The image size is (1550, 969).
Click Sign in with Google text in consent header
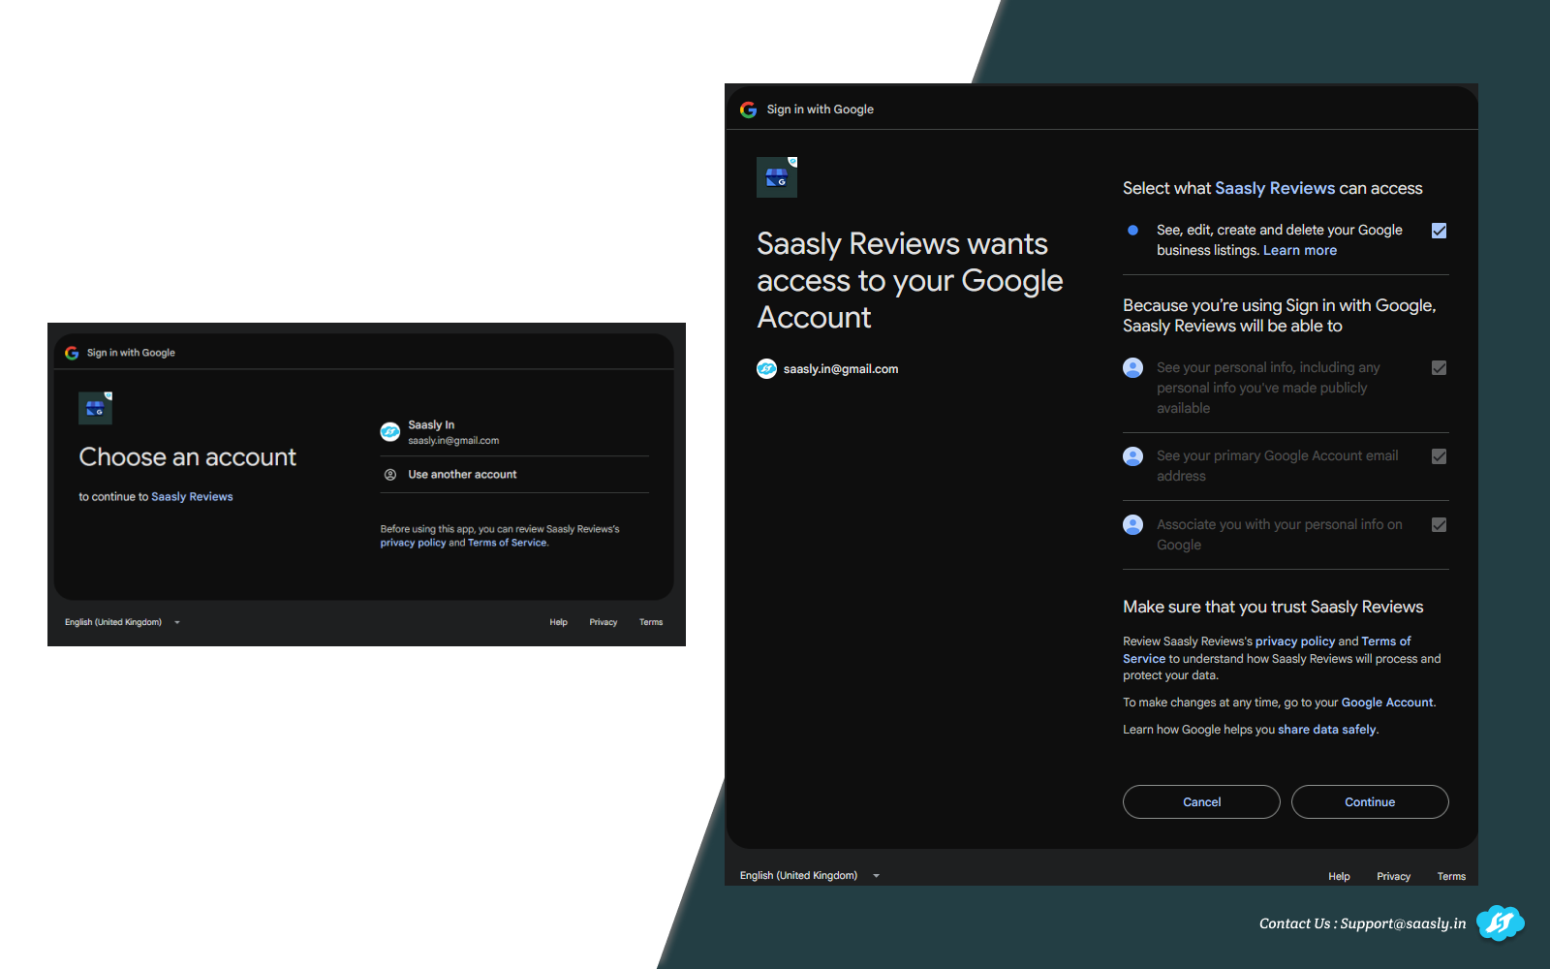821,109
